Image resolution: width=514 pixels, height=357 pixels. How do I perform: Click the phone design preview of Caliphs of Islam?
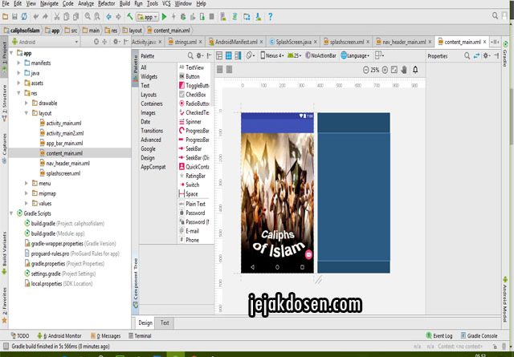[x=277, y=193]
